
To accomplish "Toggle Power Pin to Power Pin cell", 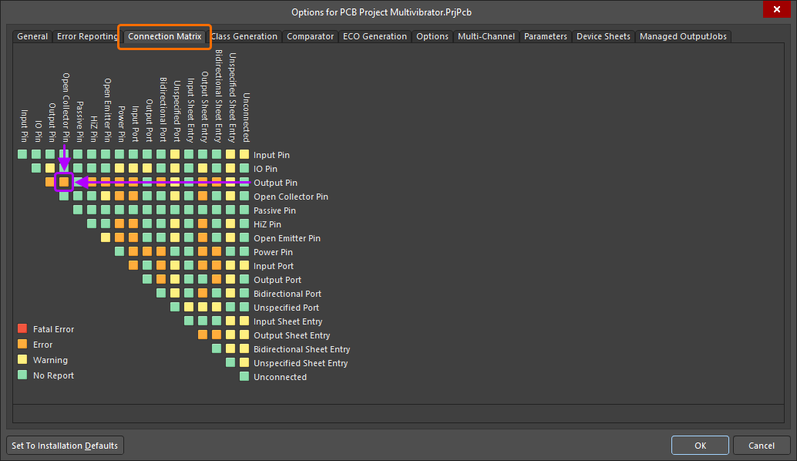I will point(119,251).
